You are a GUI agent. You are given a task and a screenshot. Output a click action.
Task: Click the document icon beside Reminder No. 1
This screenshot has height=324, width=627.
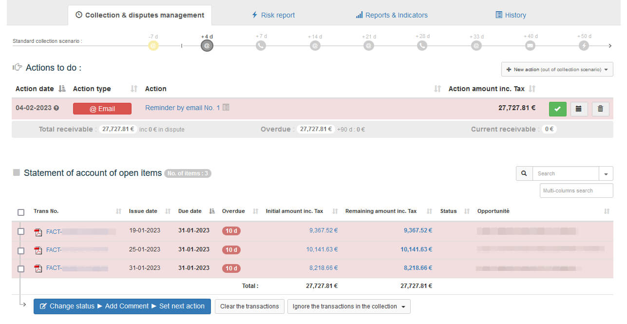pos(226,108)
